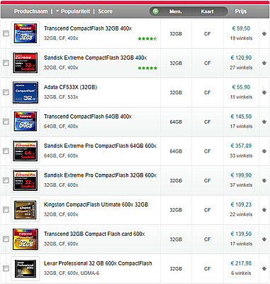This screenshot has height=284, width=270.
Task: Check Transcend 32GB Compact Flash card 600x
Action: coord(6,239)
